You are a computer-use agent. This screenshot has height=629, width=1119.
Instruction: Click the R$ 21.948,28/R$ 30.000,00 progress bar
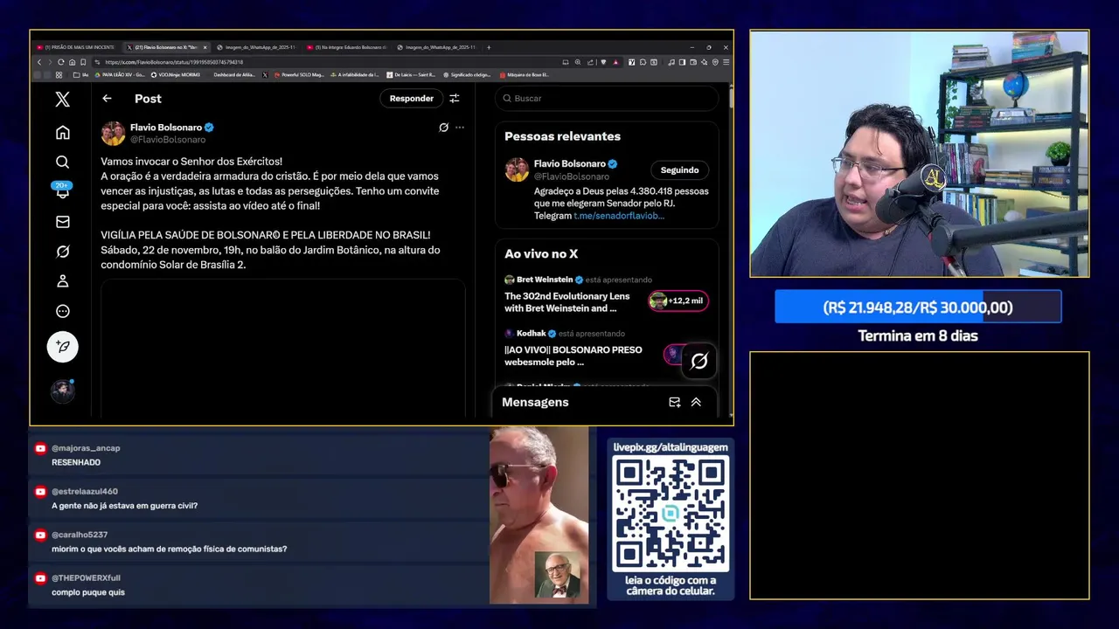tap(918, 307)
